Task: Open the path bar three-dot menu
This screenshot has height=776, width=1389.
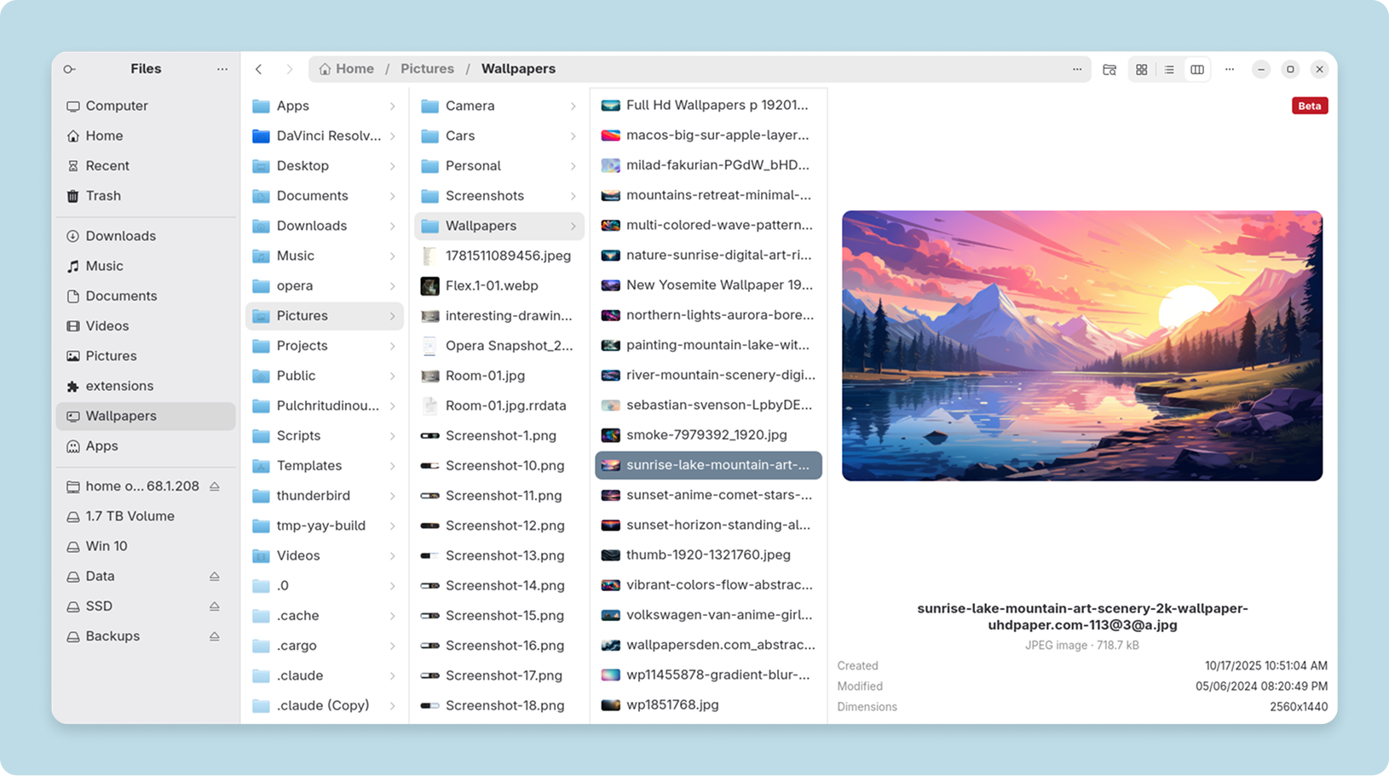Action: click(x=1077, y=69)
